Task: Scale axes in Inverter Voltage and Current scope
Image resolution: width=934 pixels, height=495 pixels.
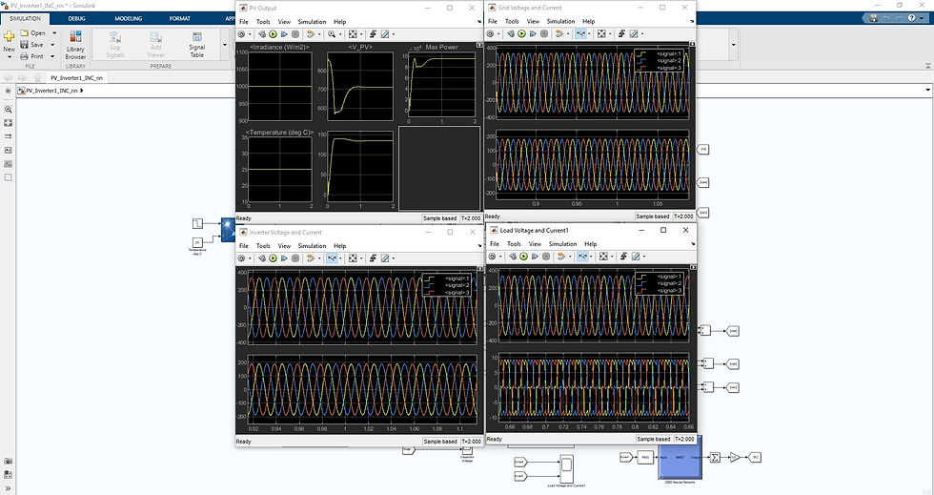Action: [x=353, y=258]
